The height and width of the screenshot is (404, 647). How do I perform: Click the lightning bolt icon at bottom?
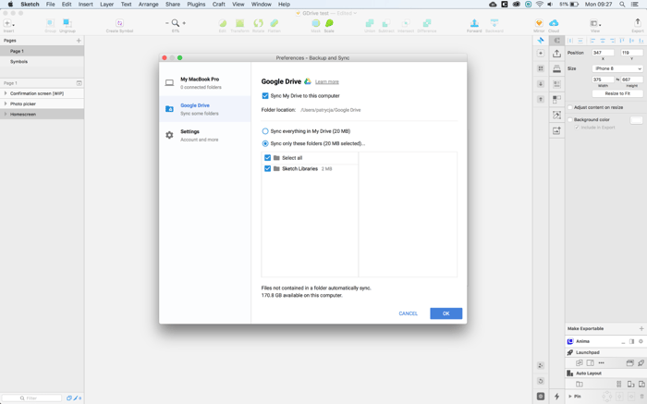point(556,397)
